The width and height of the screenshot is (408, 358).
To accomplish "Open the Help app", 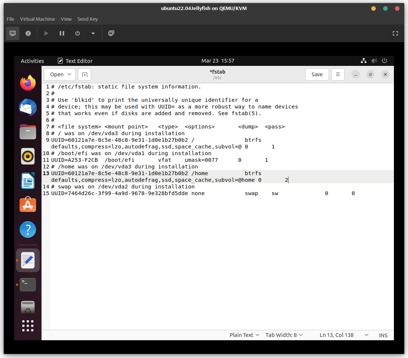I will [28, 230].
